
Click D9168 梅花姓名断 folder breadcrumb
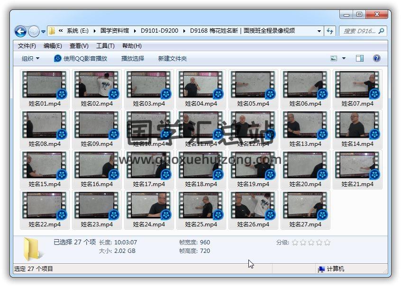tap(242, 31)
